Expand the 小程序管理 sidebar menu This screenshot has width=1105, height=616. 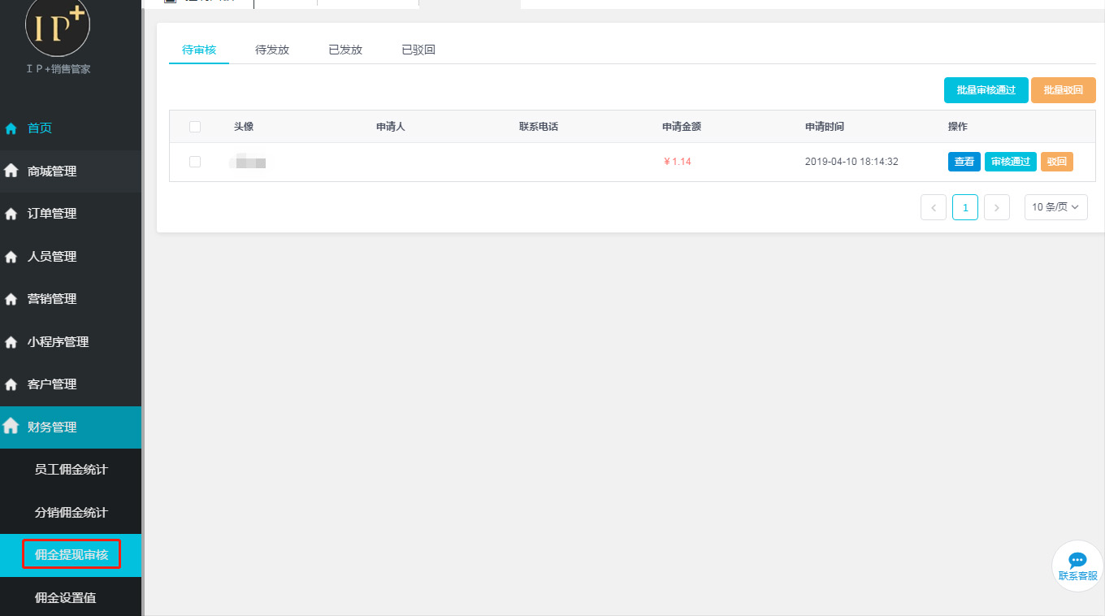[x=58, y=342]
